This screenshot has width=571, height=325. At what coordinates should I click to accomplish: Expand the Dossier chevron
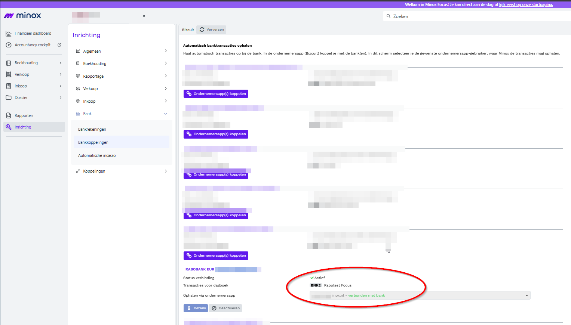(x=61, y=97)
